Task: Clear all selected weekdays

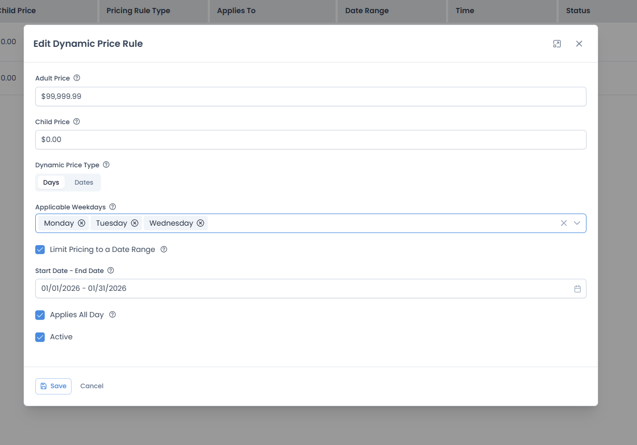Action: click(564, 223)
